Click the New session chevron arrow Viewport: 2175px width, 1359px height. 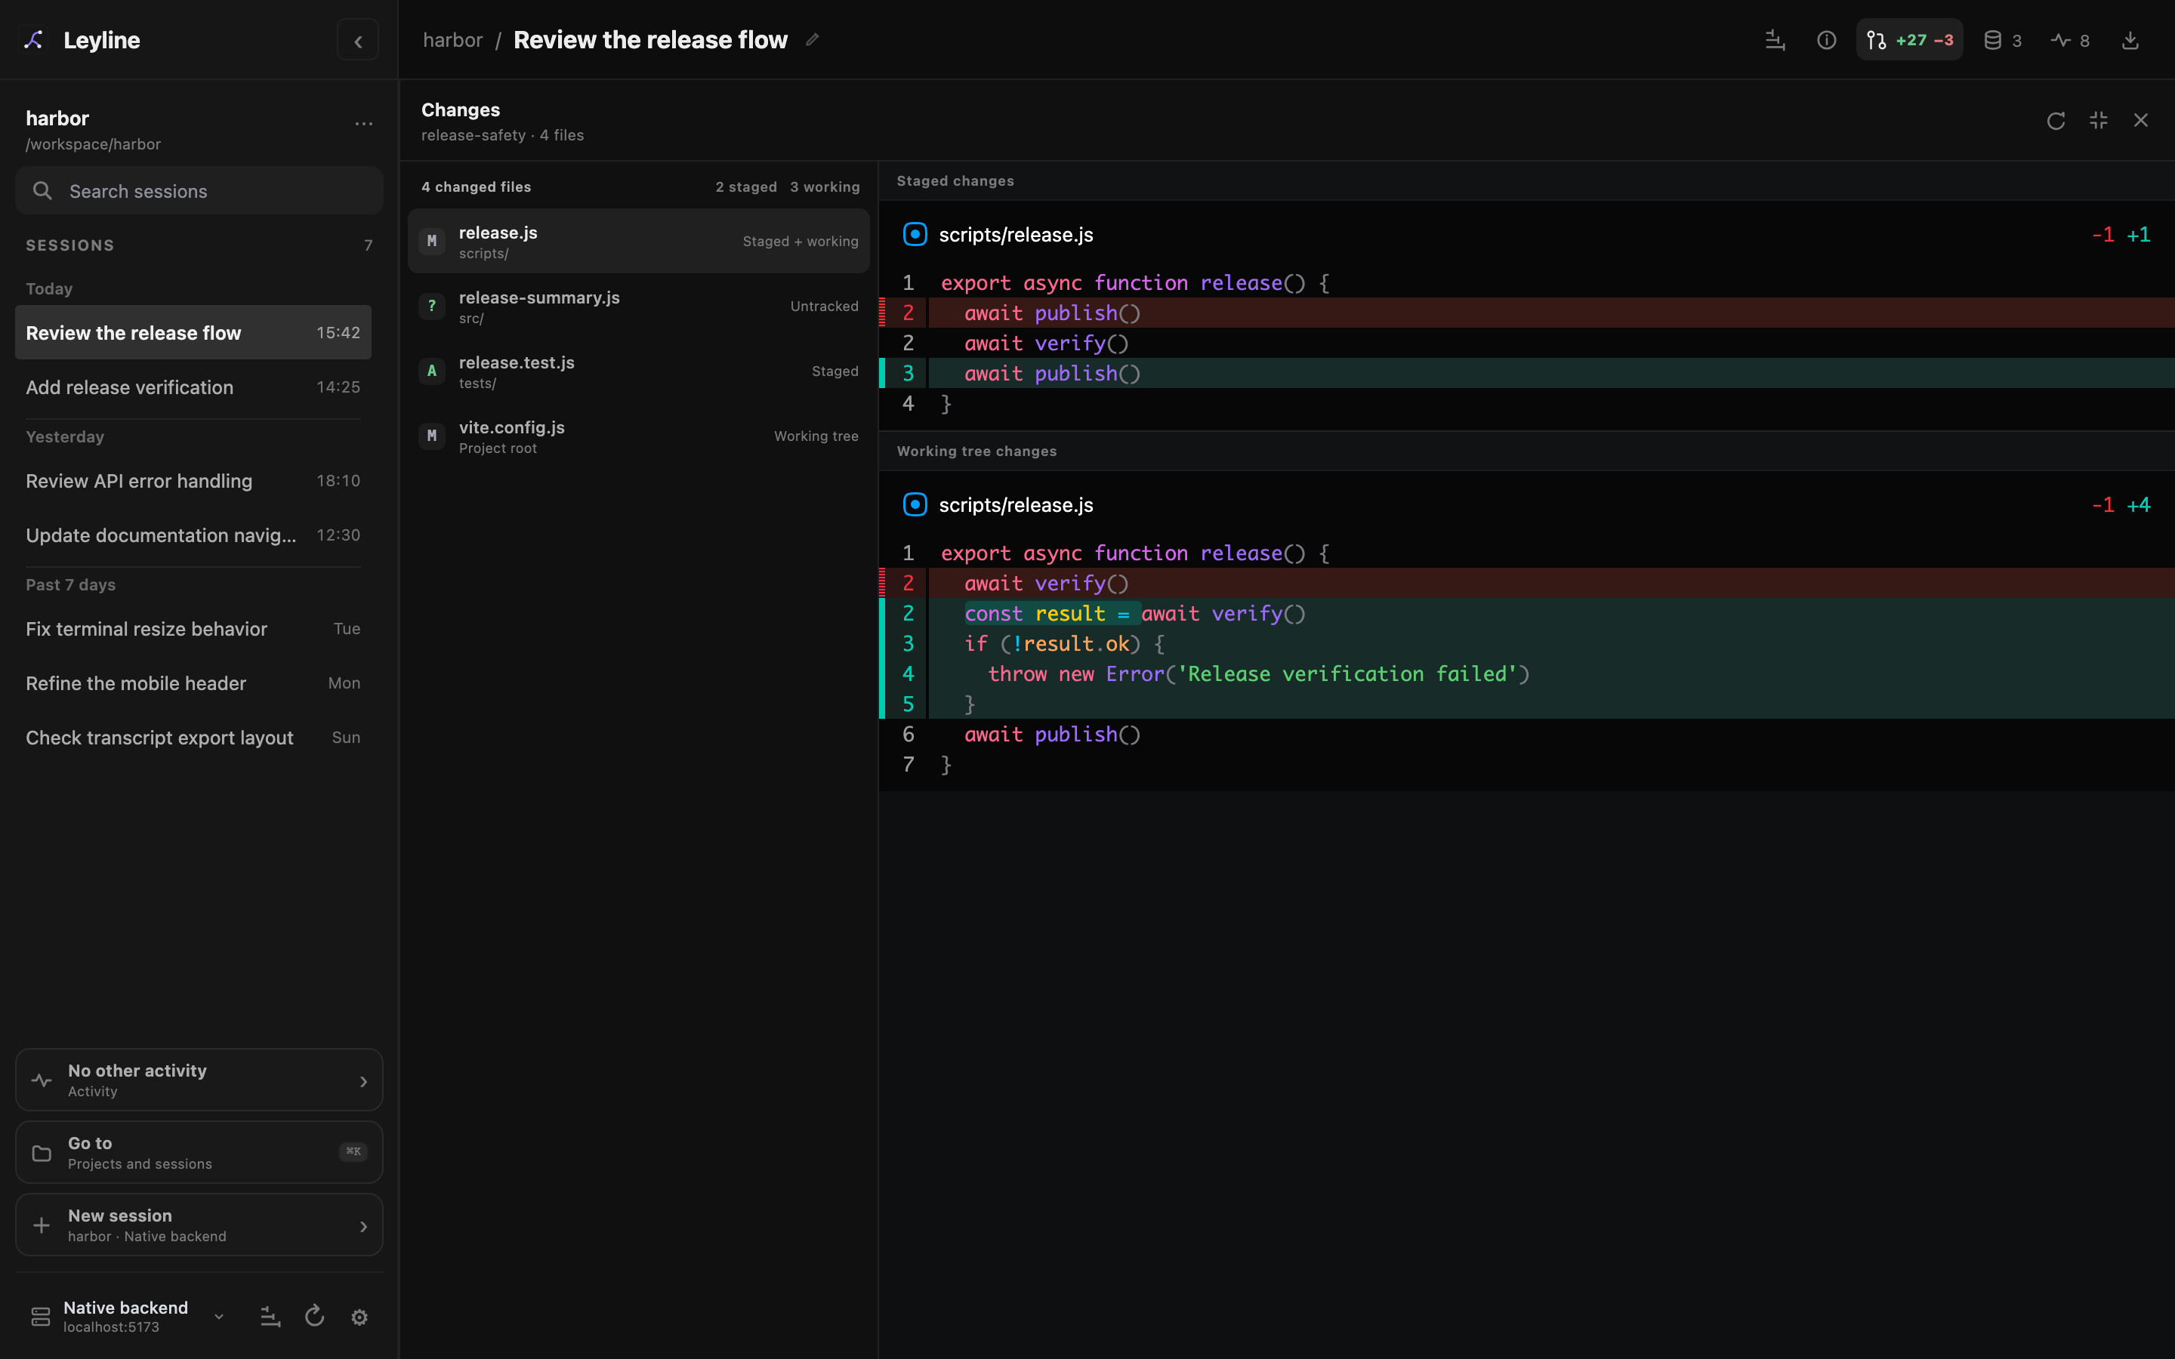click(x=363, y=1226)
